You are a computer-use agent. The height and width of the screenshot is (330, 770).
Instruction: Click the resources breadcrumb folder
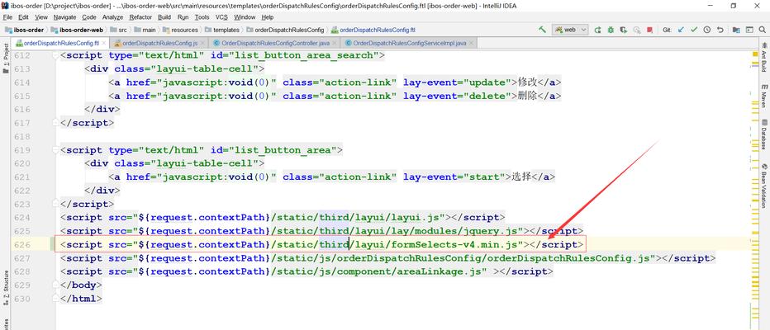180,30
